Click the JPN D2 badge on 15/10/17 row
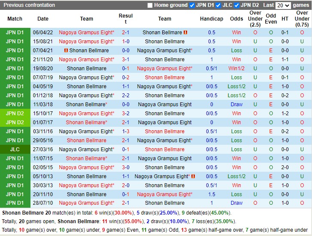The image size is (312, 236). (x=15, y=114)
